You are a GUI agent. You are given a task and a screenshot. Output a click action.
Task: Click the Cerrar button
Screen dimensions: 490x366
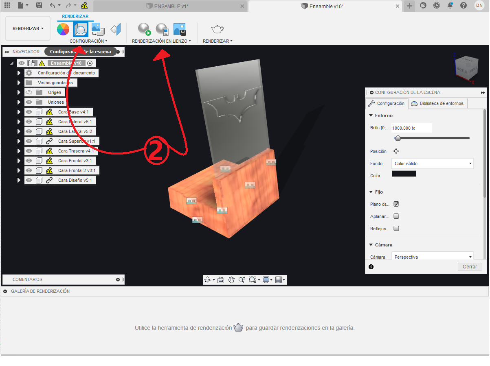[470, 267]
